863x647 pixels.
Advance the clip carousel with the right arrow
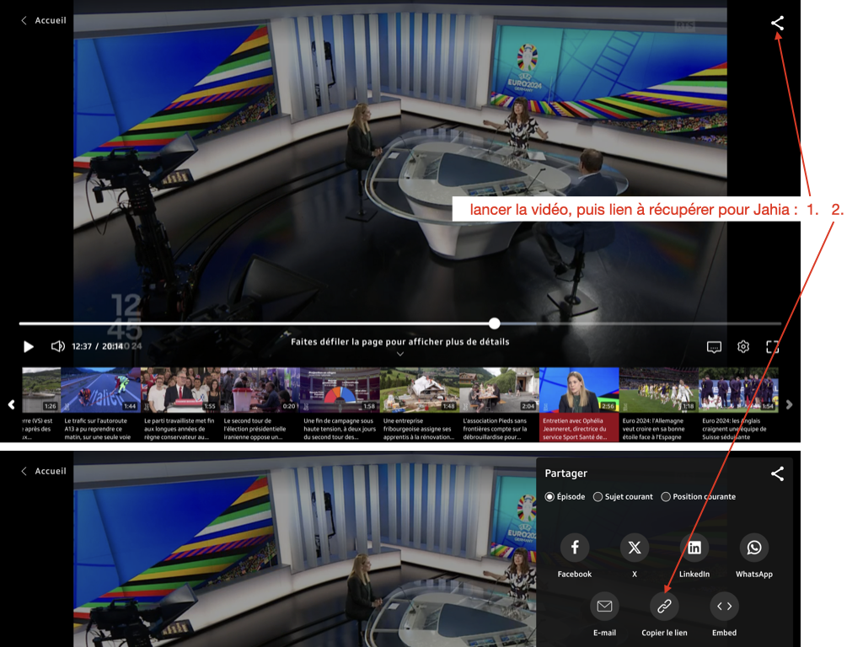click(789, 404)
